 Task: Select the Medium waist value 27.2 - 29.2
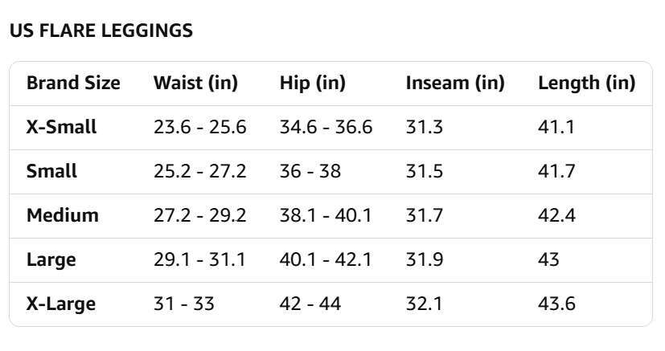click(x=199, y=215)
